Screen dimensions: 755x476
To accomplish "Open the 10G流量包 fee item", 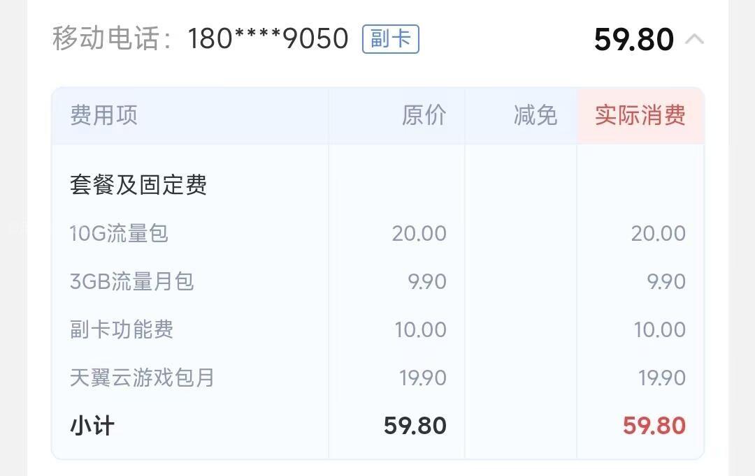I will coord(119,233).
